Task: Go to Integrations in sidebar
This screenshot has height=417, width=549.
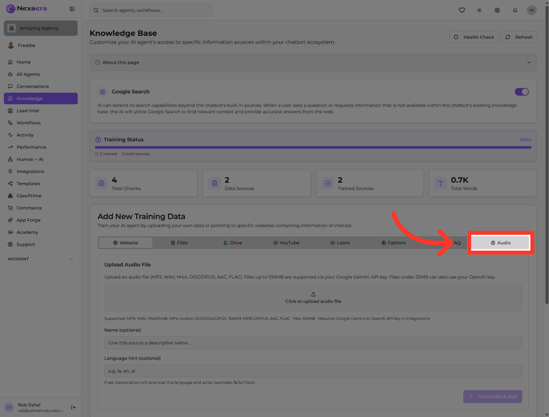Action: (x=41, y=171)
